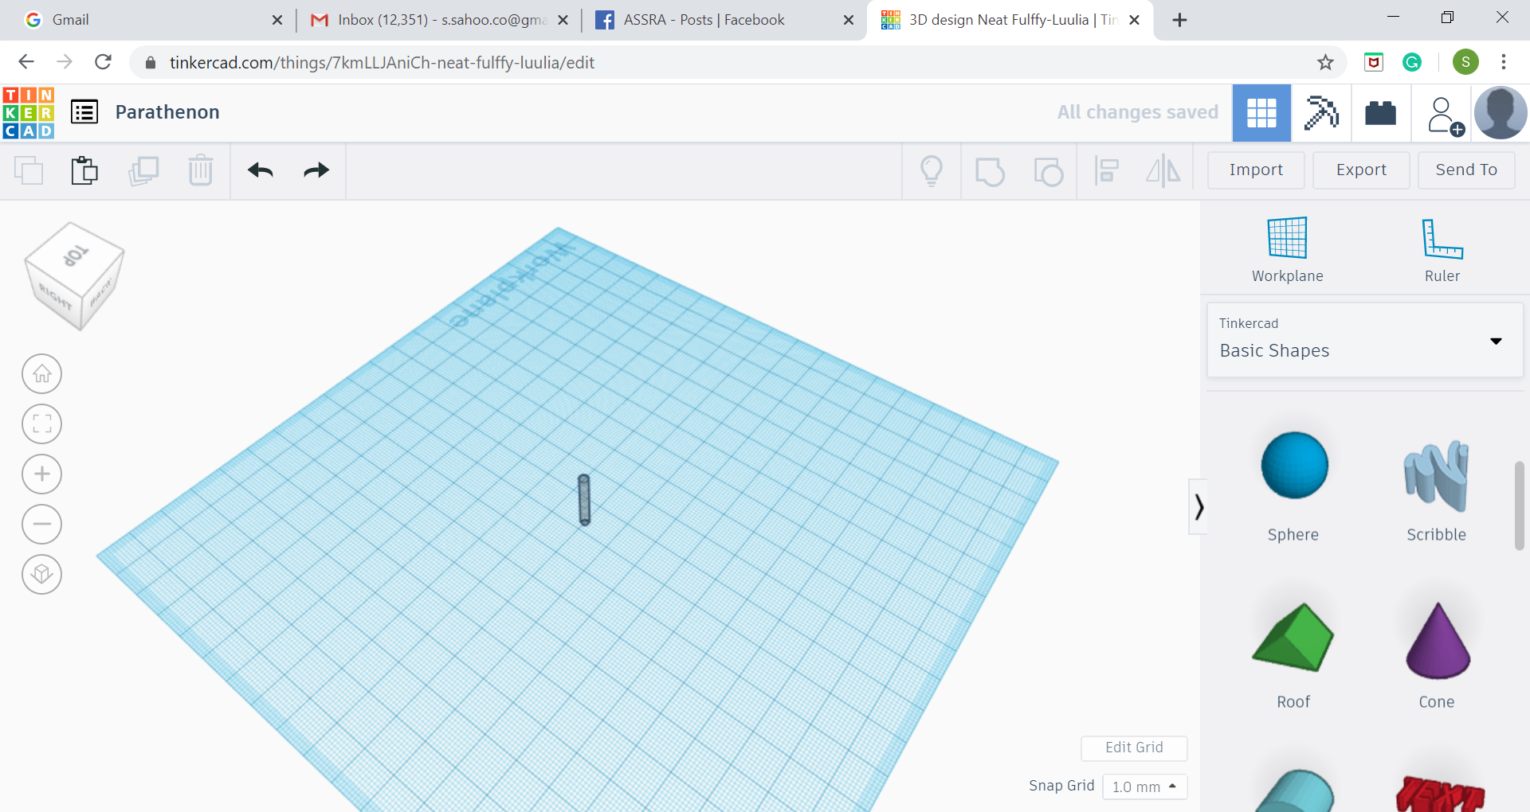This screenshot has width=1530, height=812.
Task: Open the Bricks mode icon
Action: [1381, 113]
